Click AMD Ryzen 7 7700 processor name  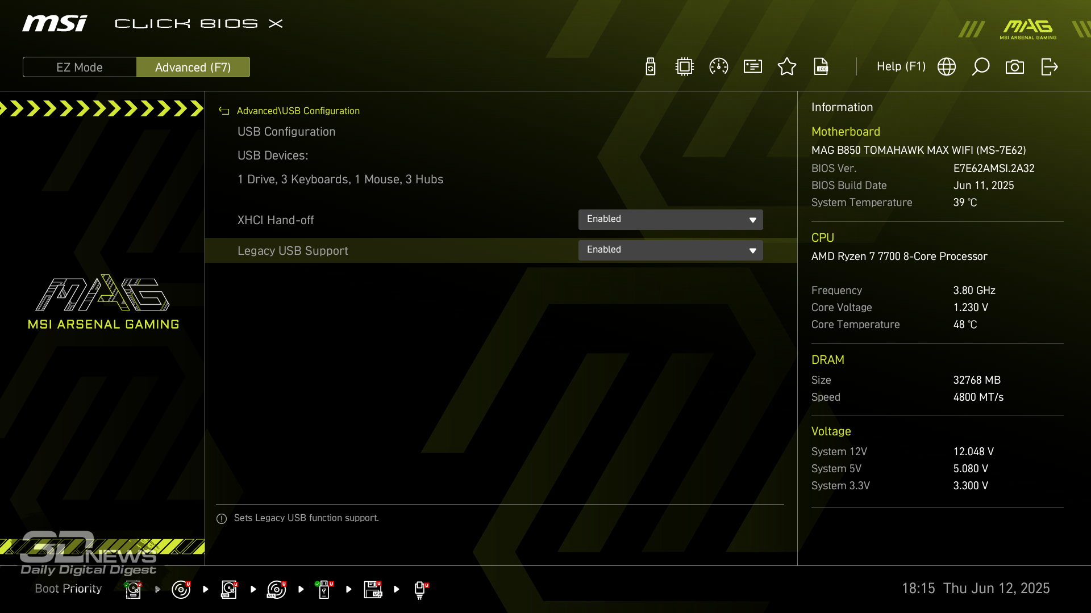click(900, 257)
